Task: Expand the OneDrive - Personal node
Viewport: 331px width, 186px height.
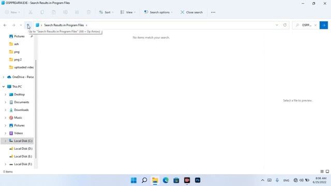Action: 4,77
